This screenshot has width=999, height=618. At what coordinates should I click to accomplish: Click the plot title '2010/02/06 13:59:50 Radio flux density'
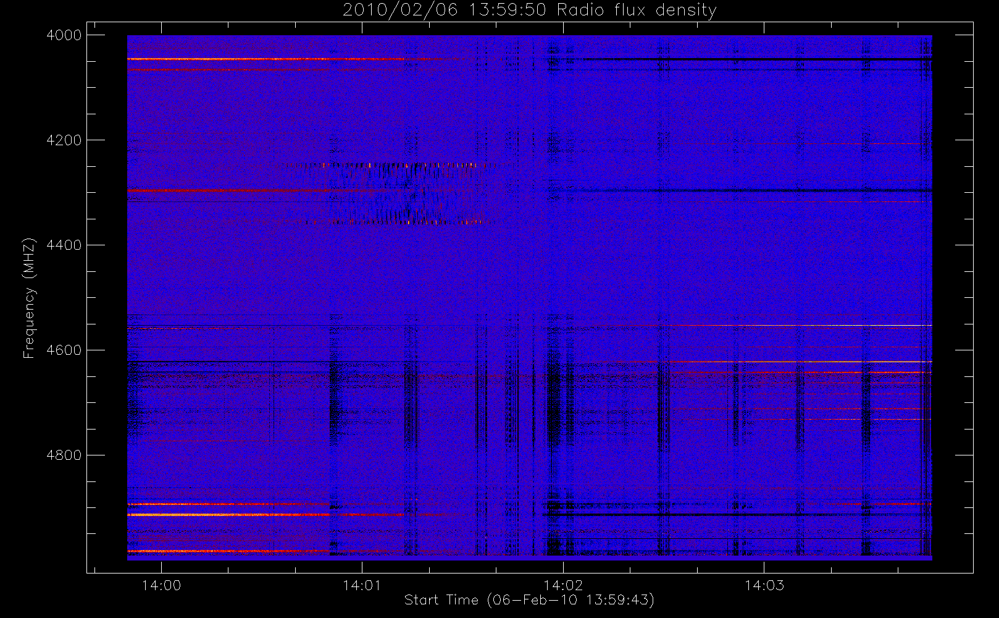pyautogui.click(x=529, y=11)
